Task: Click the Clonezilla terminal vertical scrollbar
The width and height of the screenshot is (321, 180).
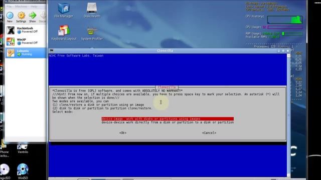Action: (289, 115)
